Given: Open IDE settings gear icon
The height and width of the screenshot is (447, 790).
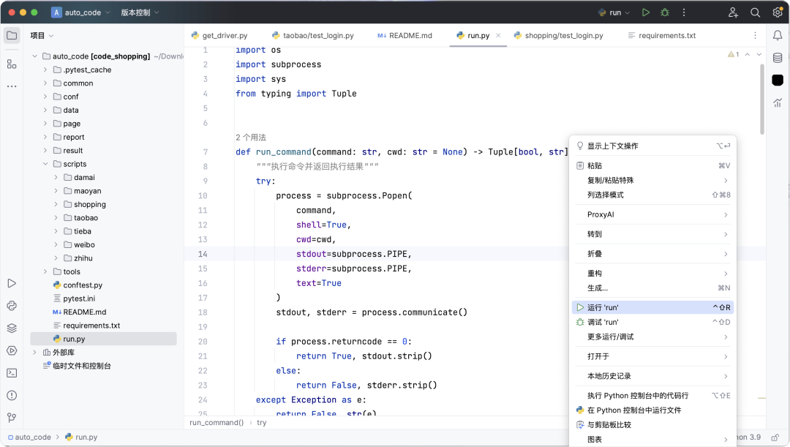Looking at the screenshot, I should 777,12.
